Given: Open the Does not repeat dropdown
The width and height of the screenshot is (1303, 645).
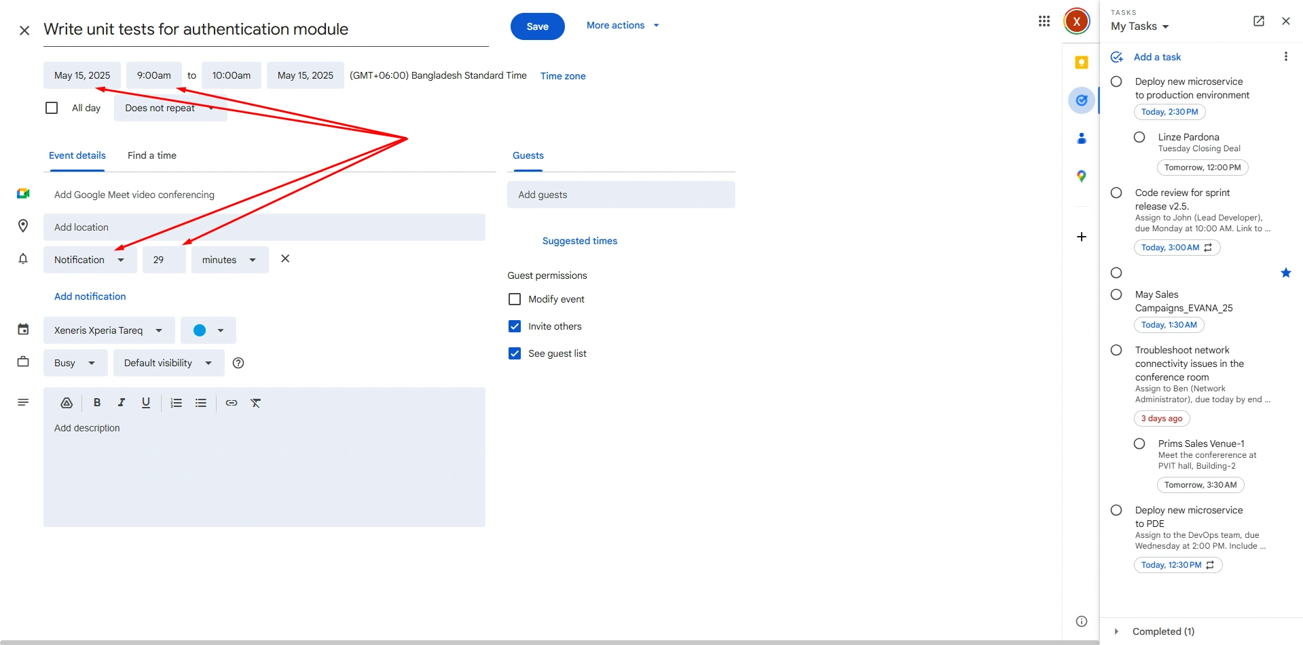Looking at the screenshot, I should point(170,109).
